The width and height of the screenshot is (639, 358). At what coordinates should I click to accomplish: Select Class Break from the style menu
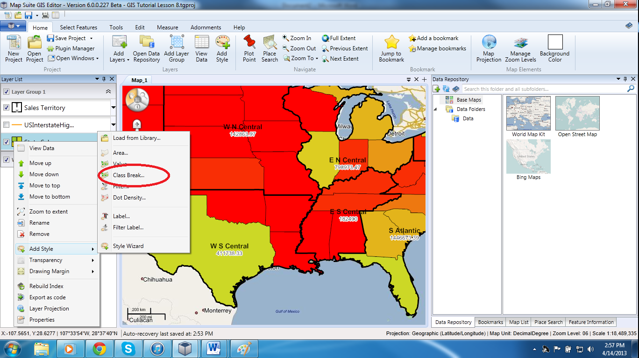(128, 175)
